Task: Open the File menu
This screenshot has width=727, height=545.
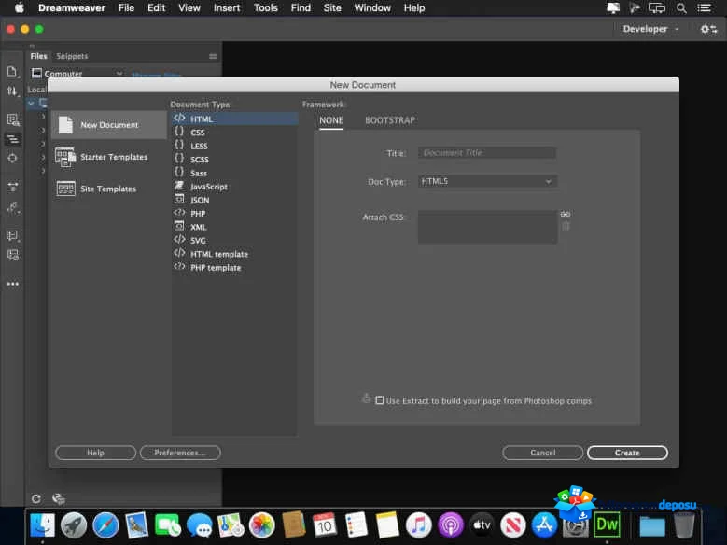Action: coord(126,7)
